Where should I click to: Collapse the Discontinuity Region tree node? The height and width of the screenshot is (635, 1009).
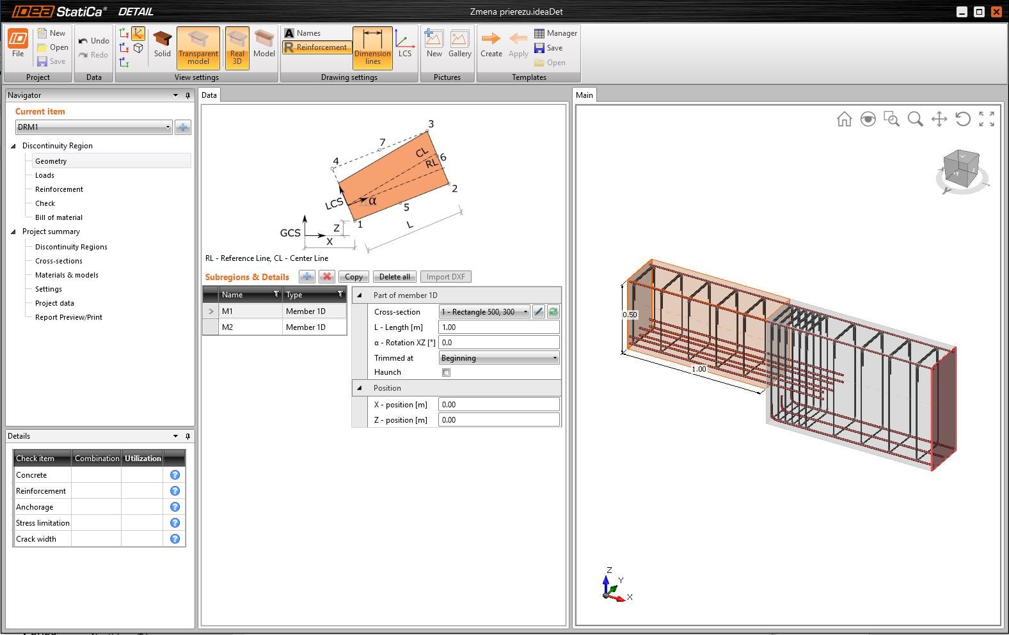13,146
